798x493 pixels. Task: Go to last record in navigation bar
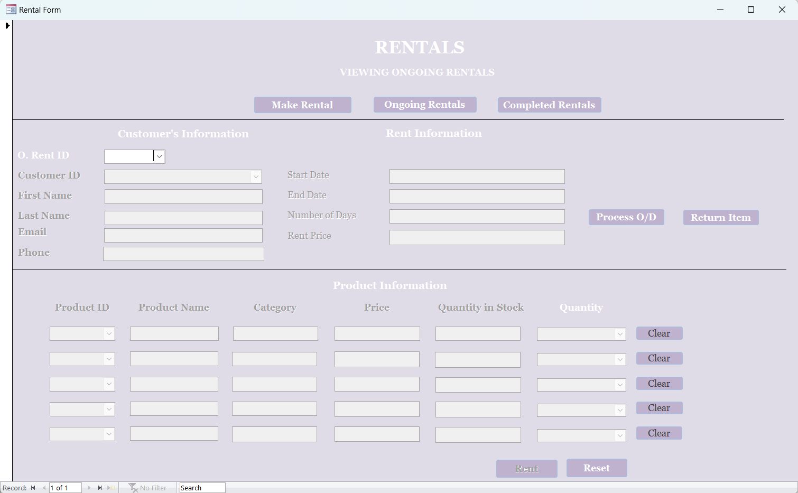tap(100, 488)
